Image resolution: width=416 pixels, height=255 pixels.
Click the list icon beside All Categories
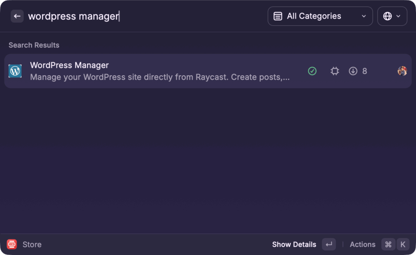278,16
